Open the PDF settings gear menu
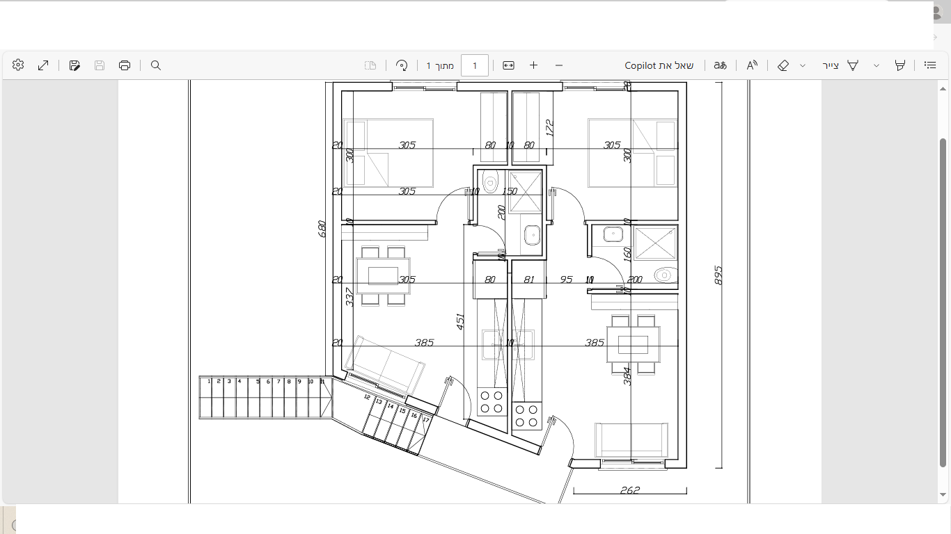This screenshot has height=534, width=951. tap(18, 65)
